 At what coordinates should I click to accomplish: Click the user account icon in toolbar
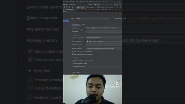[x=90, y=4]
